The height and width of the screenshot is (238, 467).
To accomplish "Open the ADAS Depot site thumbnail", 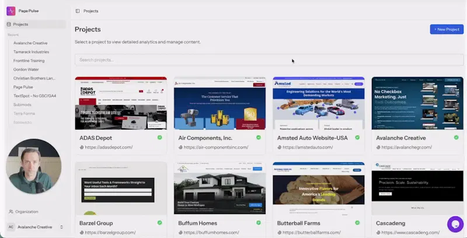I will coord(121,103).
